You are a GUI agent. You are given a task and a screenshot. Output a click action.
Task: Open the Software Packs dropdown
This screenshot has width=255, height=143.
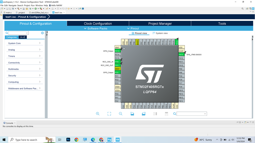tap(96, 28)
